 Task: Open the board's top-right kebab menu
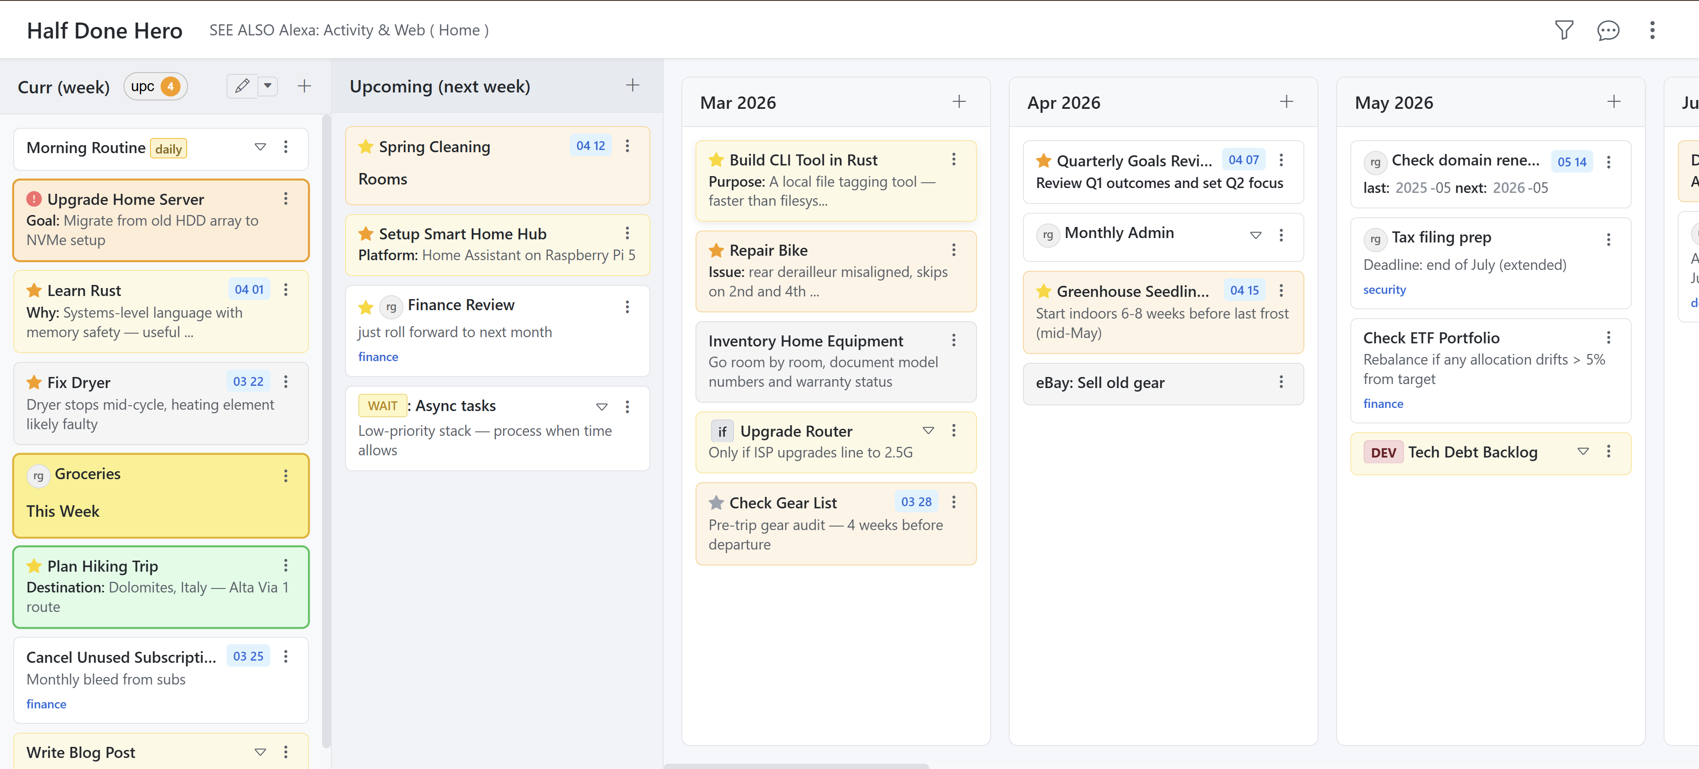coord(1652,31)
